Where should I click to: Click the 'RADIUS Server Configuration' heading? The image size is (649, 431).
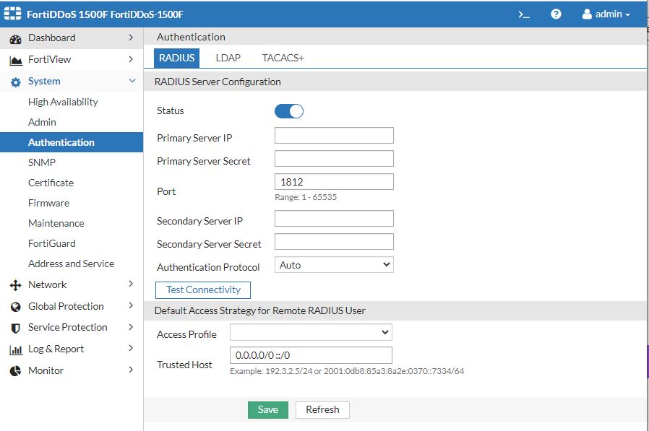218,82
